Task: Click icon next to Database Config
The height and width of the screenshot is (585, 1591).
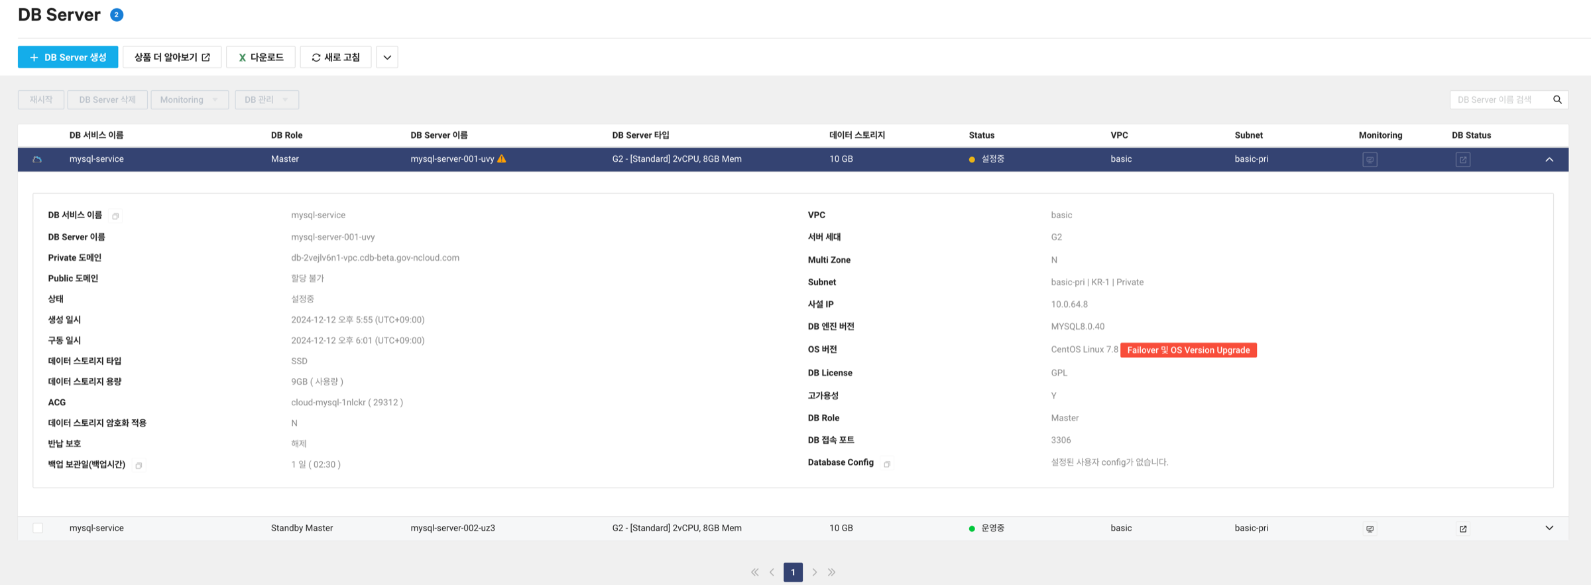Action: click(887, 464)
